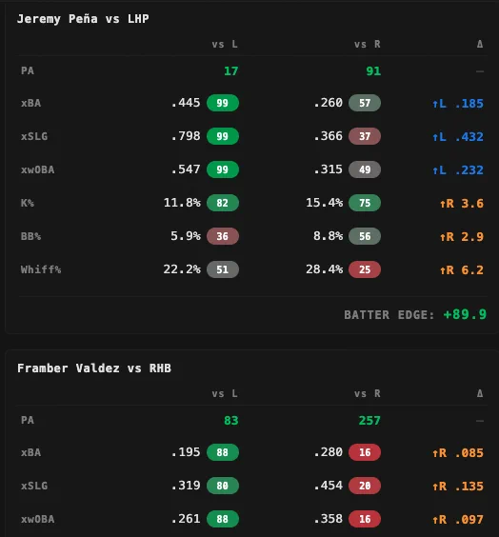The image size is (499, 537).
Task: Select Peña's vs L PA value 17
Action: (230, 70)
